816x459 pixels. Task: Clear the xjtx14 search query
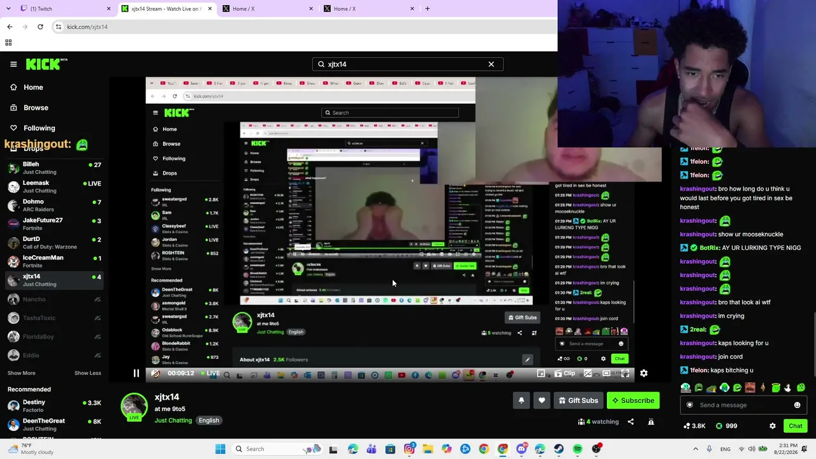[x=491, y=64]
